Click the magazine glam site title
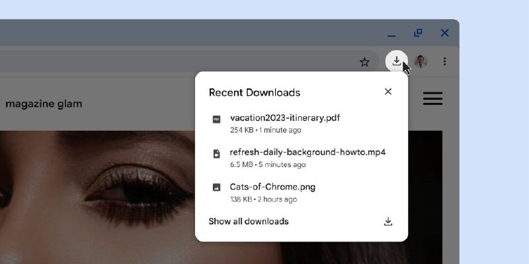The image size is (529, 264). pos(44,104)
